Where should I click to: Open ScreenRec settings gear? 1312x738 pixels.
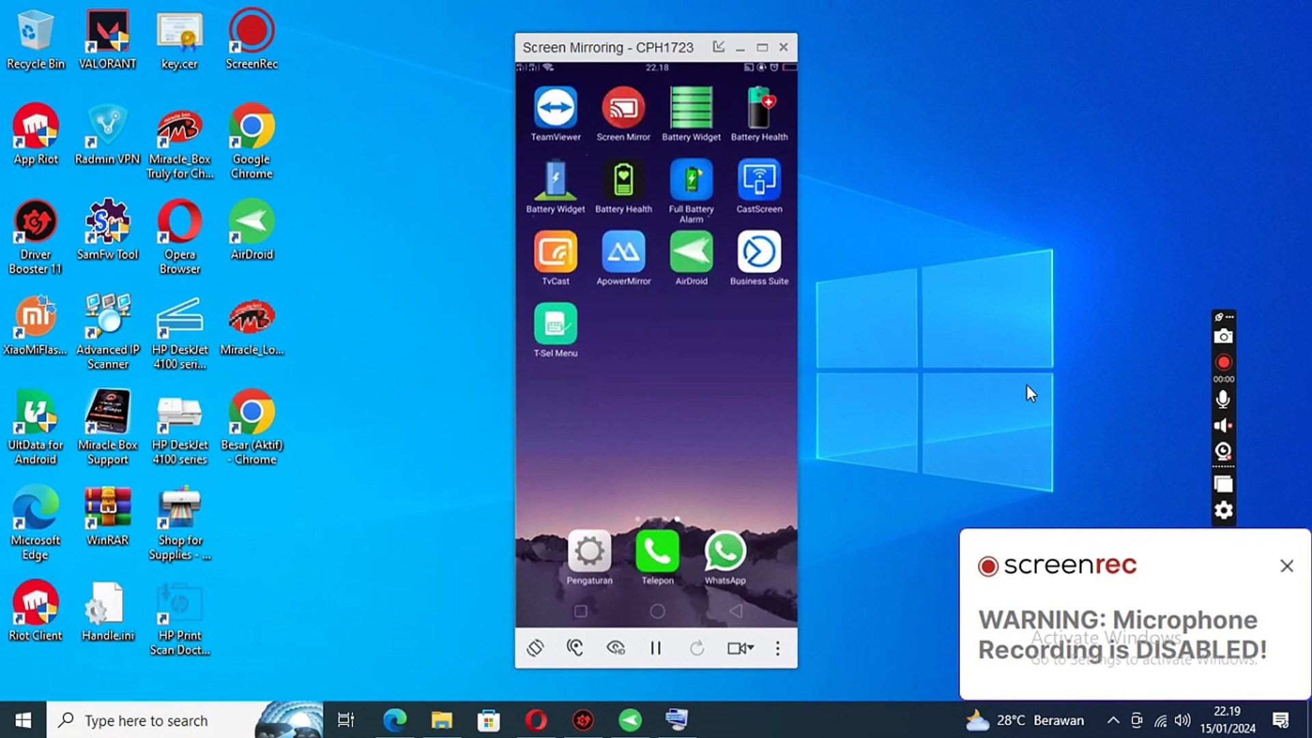(1222, 510)
